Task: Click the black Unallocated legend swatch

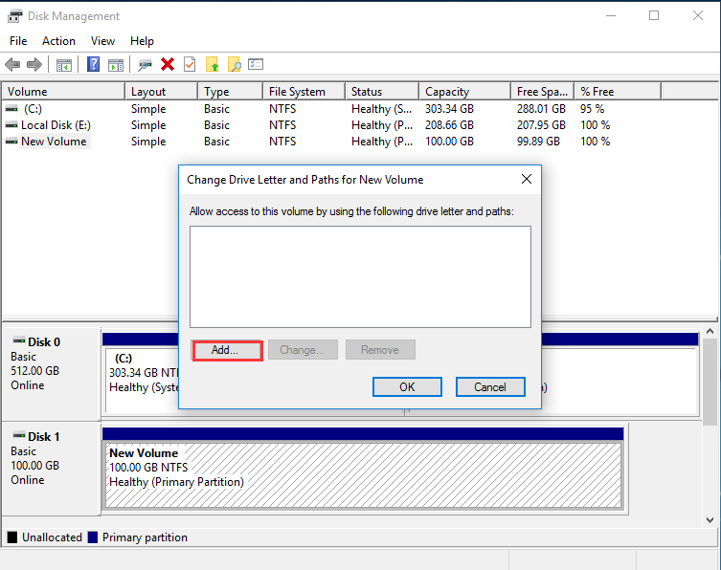Action: point(12,537)
